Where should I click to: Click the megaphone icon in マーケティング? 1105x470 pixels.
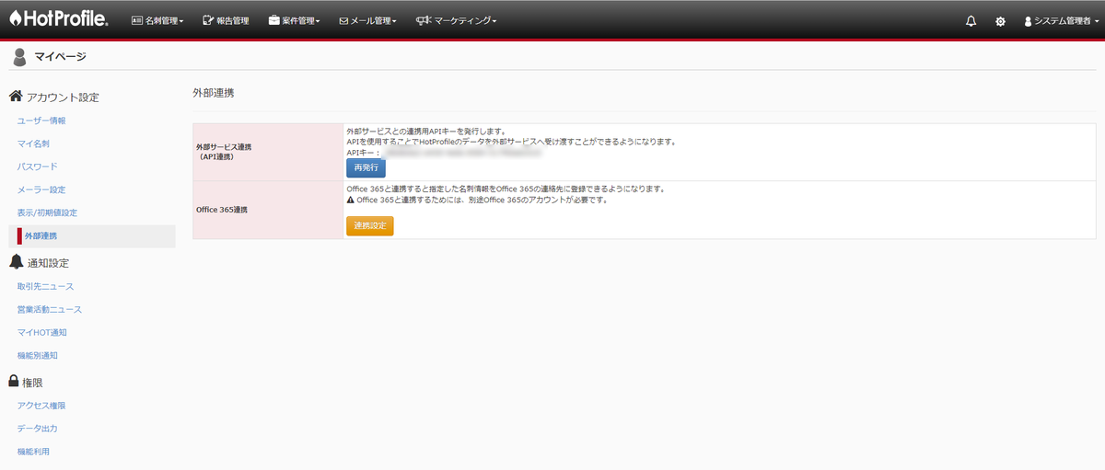(x=423, y=20)
